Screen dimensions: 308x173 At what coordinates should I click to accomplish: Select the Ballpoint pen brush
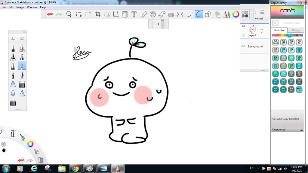13,66
